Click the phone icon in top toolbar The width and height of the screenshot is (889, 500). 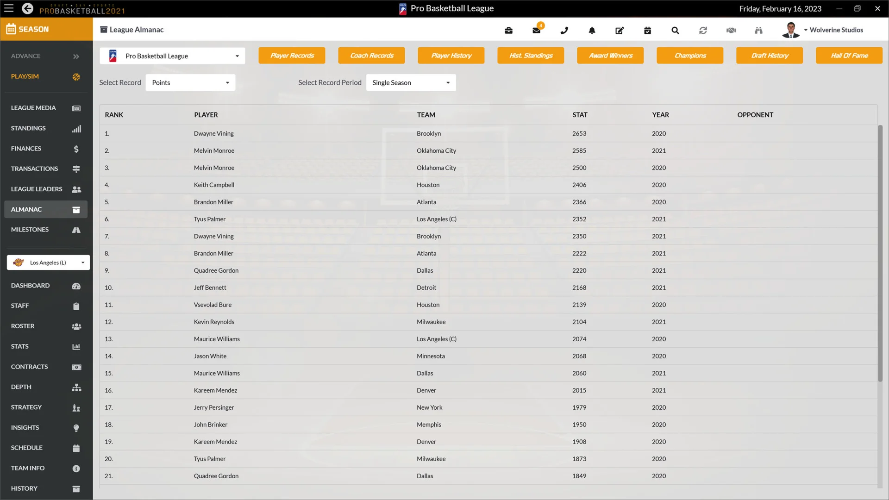564,31
